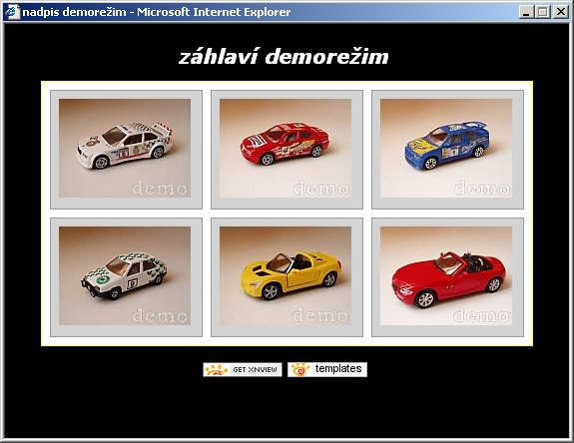Click the orange swirl icon beside templates
The height and width of the screenshot is (443, 574).
click(x=300, y=369)
